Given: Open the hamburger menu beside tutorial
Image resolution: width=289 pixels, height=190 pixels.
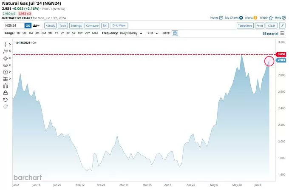Looking at the screenshot, I should 282,33.
